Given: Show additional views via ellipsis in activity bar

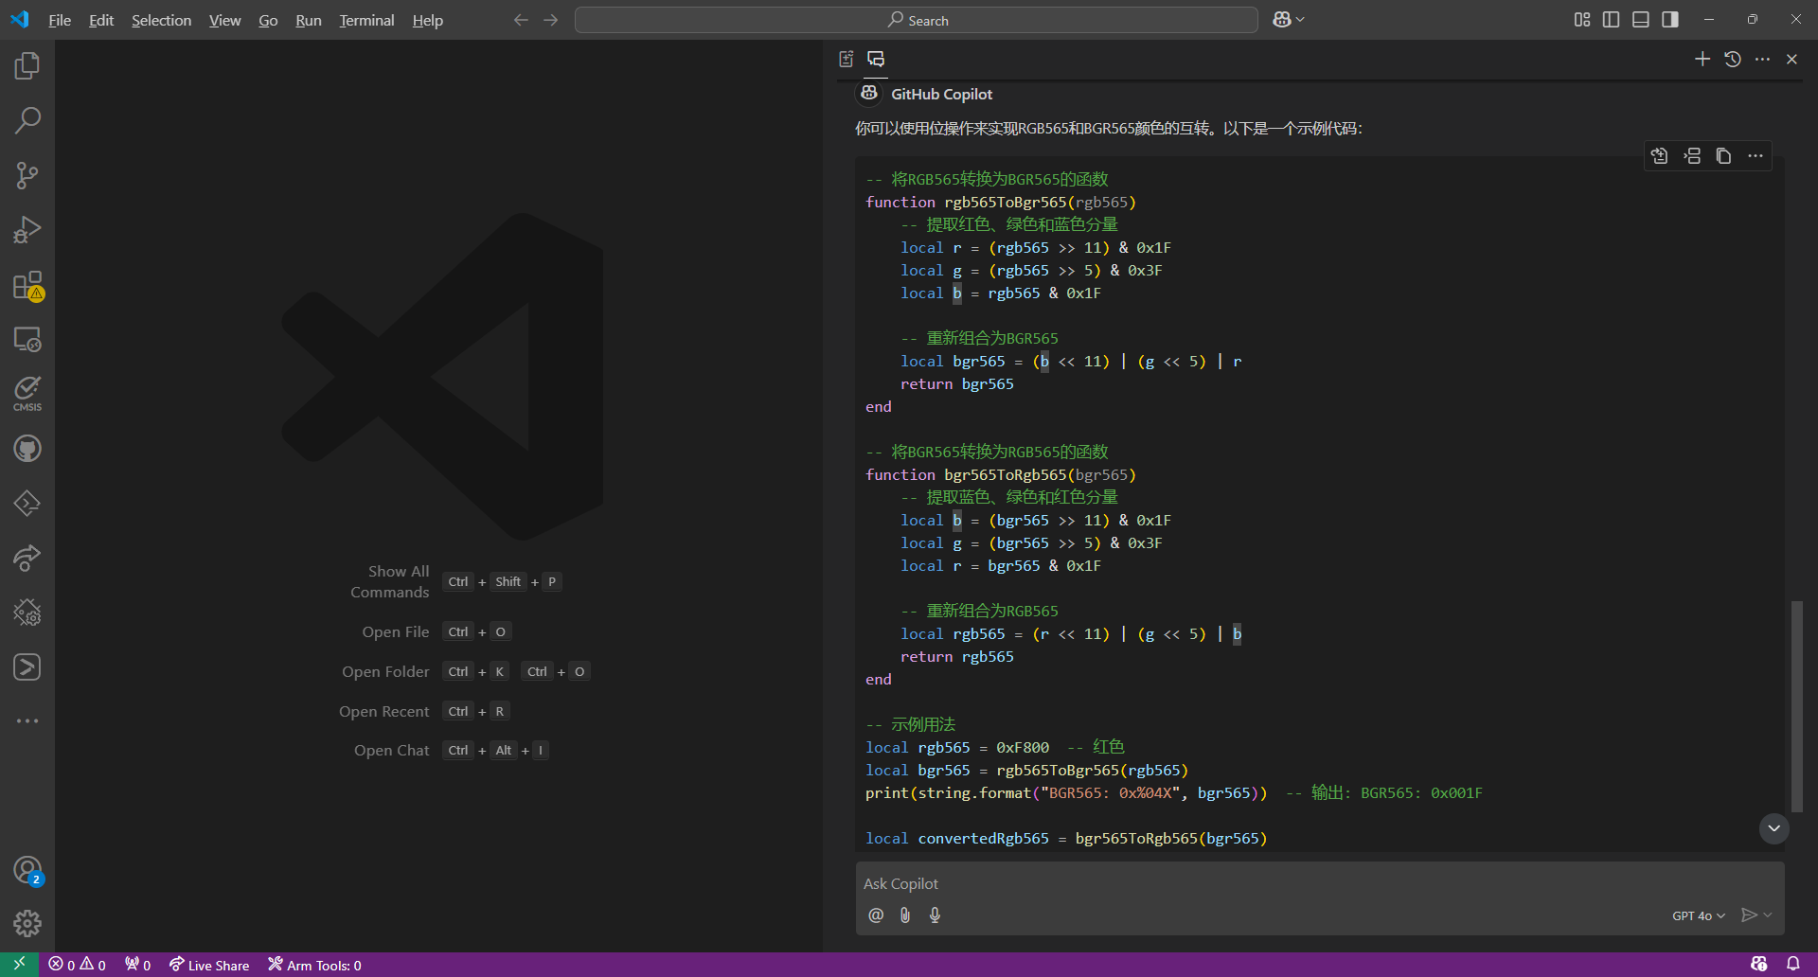Looking at the screenshot, I should point(27,721).
